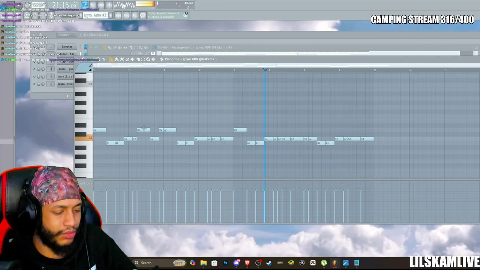The width and height of the screenshot is (480, 270).
Task: Add a new channel with plus button
Action: click(x=67, y=96)
